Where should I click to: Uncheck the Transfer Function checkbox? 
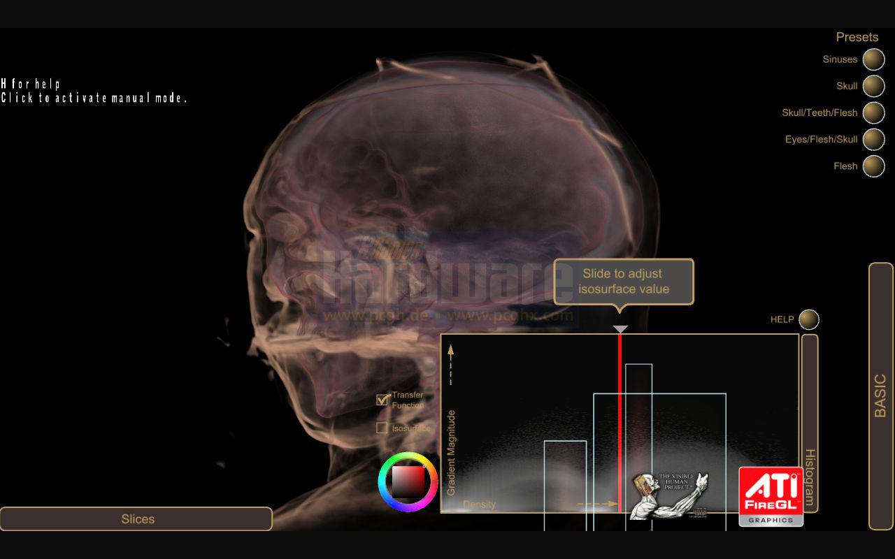click(x=382, y=400)
